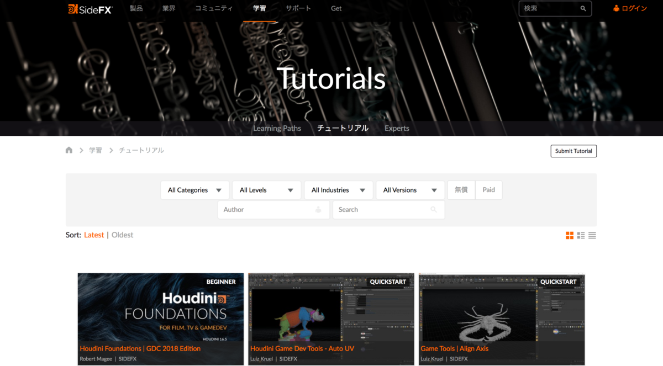
Task: Go to チュートリアル in breadcrumb
Action: 141,150
